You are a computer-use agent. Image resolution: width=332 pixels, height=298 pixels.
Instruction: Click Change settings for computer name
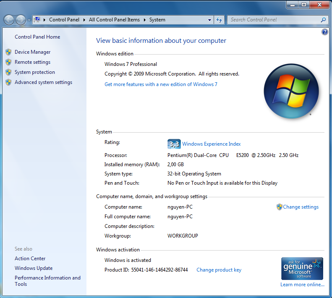(300, 207)
